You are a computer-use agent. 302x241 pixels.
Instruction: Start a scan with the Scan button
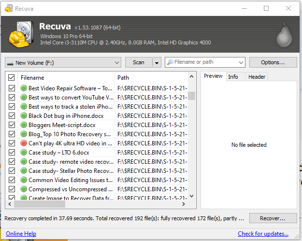point(139,63)
